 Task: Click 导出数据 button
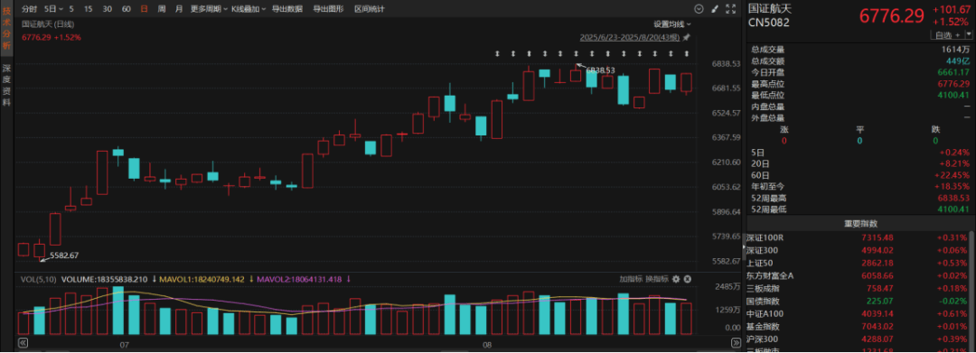point(287,9)
